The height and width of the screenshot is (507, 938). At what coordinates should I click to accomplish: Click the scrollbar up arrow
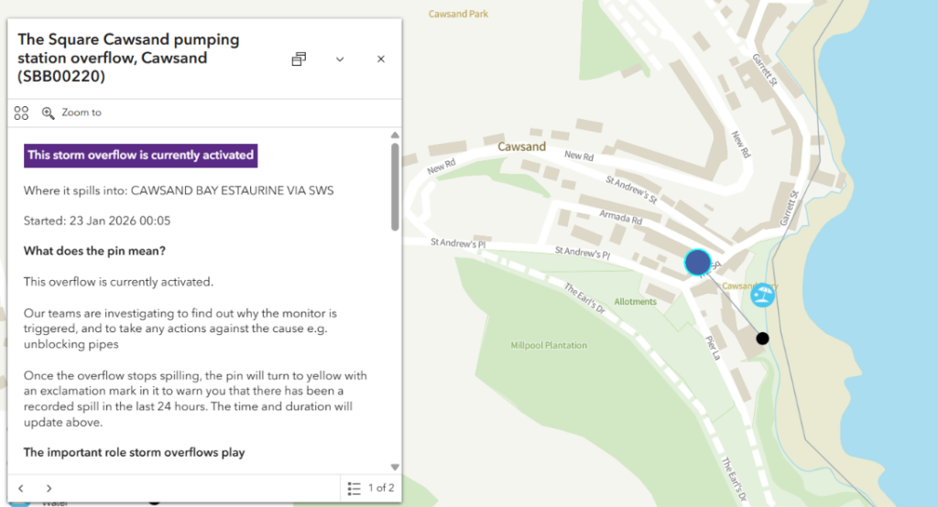pos(395,135)
